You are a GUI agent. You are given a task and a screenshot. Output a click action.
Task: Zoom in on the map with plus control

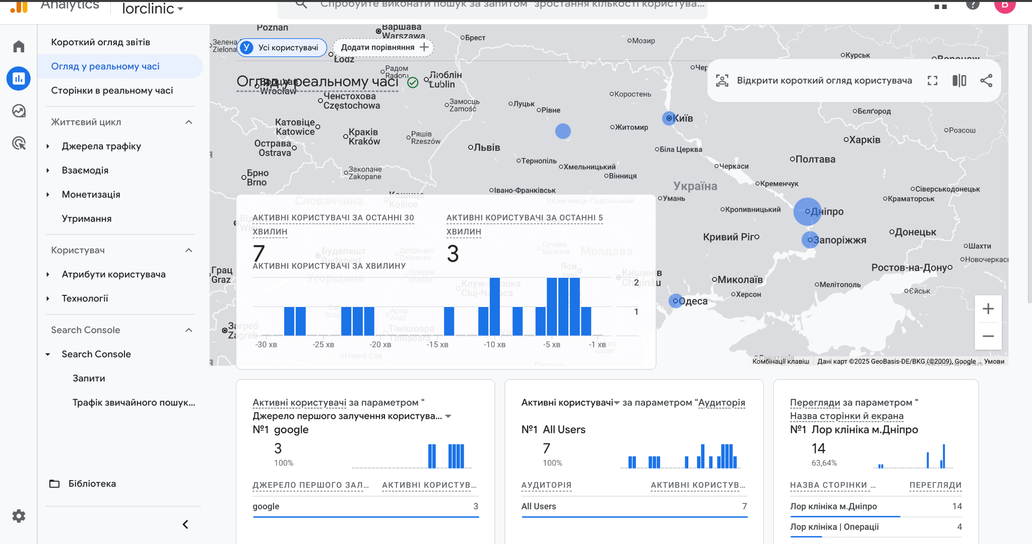[988, 308]
